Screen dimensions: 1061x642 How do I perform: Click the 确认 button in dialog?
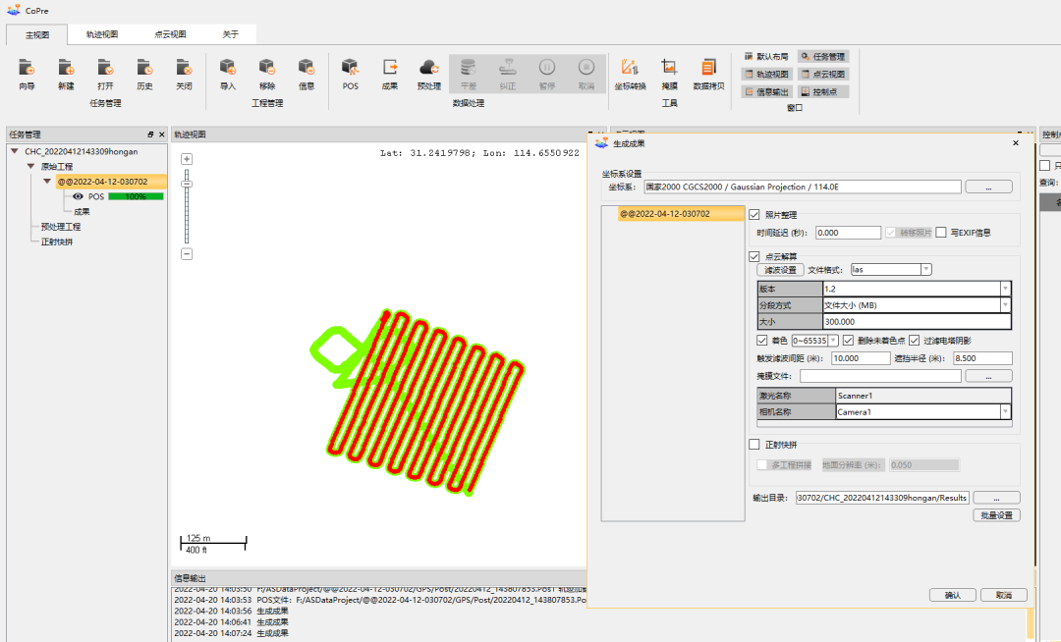point(952,595)
